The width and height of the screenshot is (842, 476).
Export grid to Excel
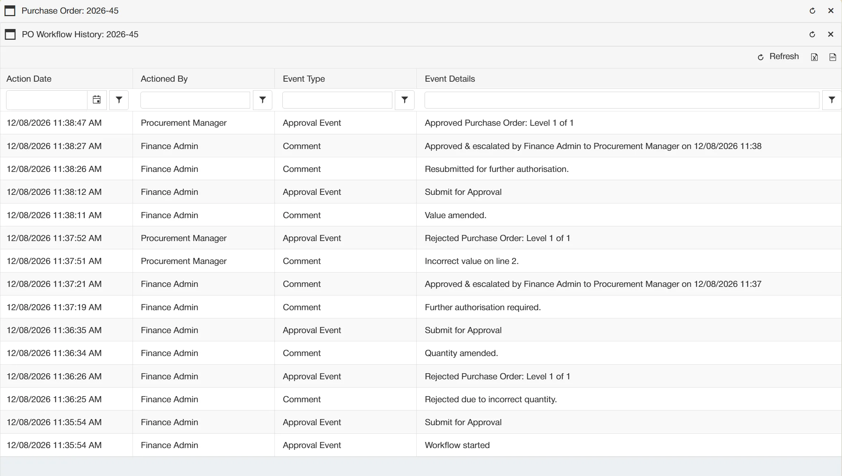[x=814, y=57]
